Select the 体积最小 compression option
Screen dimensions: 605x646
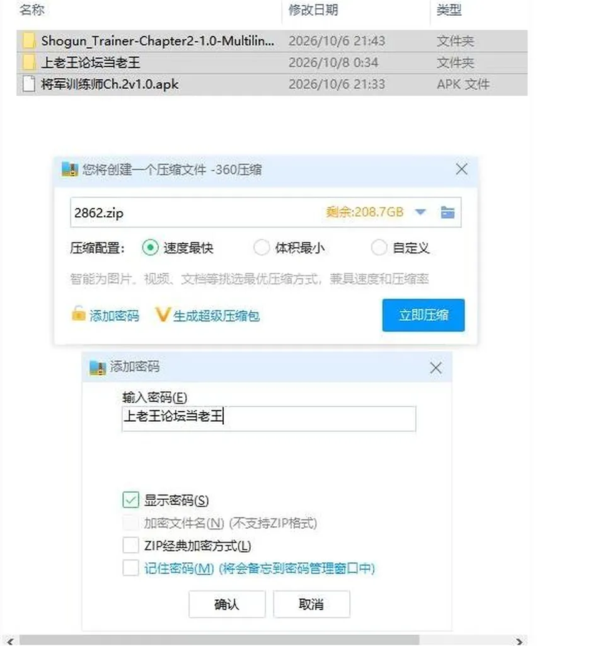(x=262, y=248)
